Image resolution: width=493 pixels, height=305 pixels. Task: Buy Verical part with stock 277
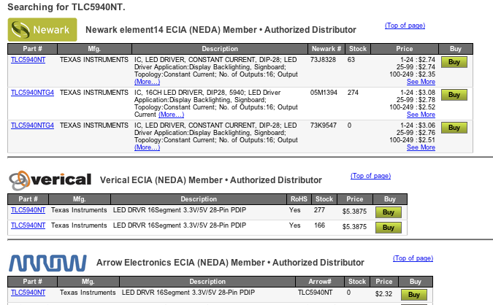389,212
